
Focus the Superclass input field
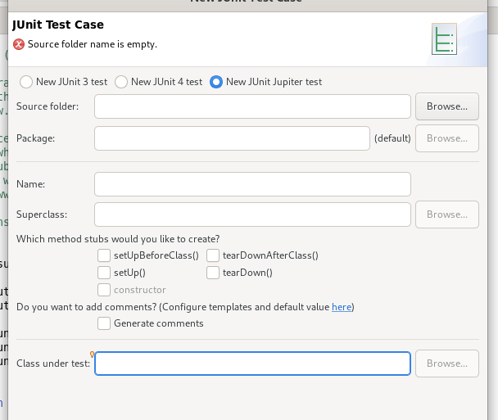tap(252, 215)
